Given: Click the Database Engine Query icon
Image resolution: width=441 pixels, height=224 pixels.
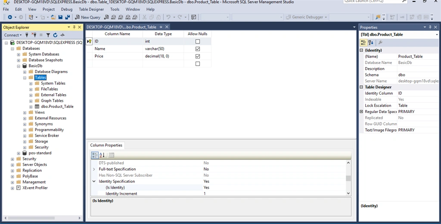Looking at the screenshot, I should point(106,17).
